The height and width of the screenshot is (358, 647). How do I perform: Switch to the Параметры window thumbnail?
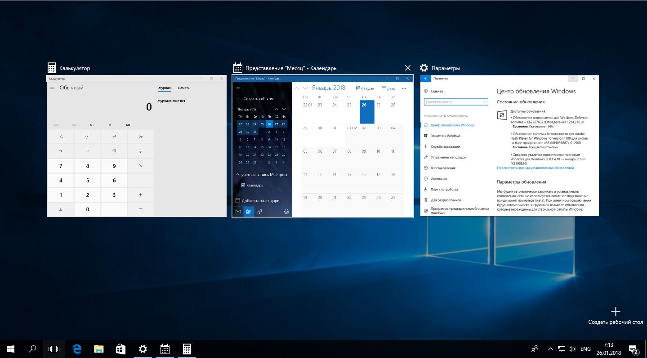(x=509, y=146)
